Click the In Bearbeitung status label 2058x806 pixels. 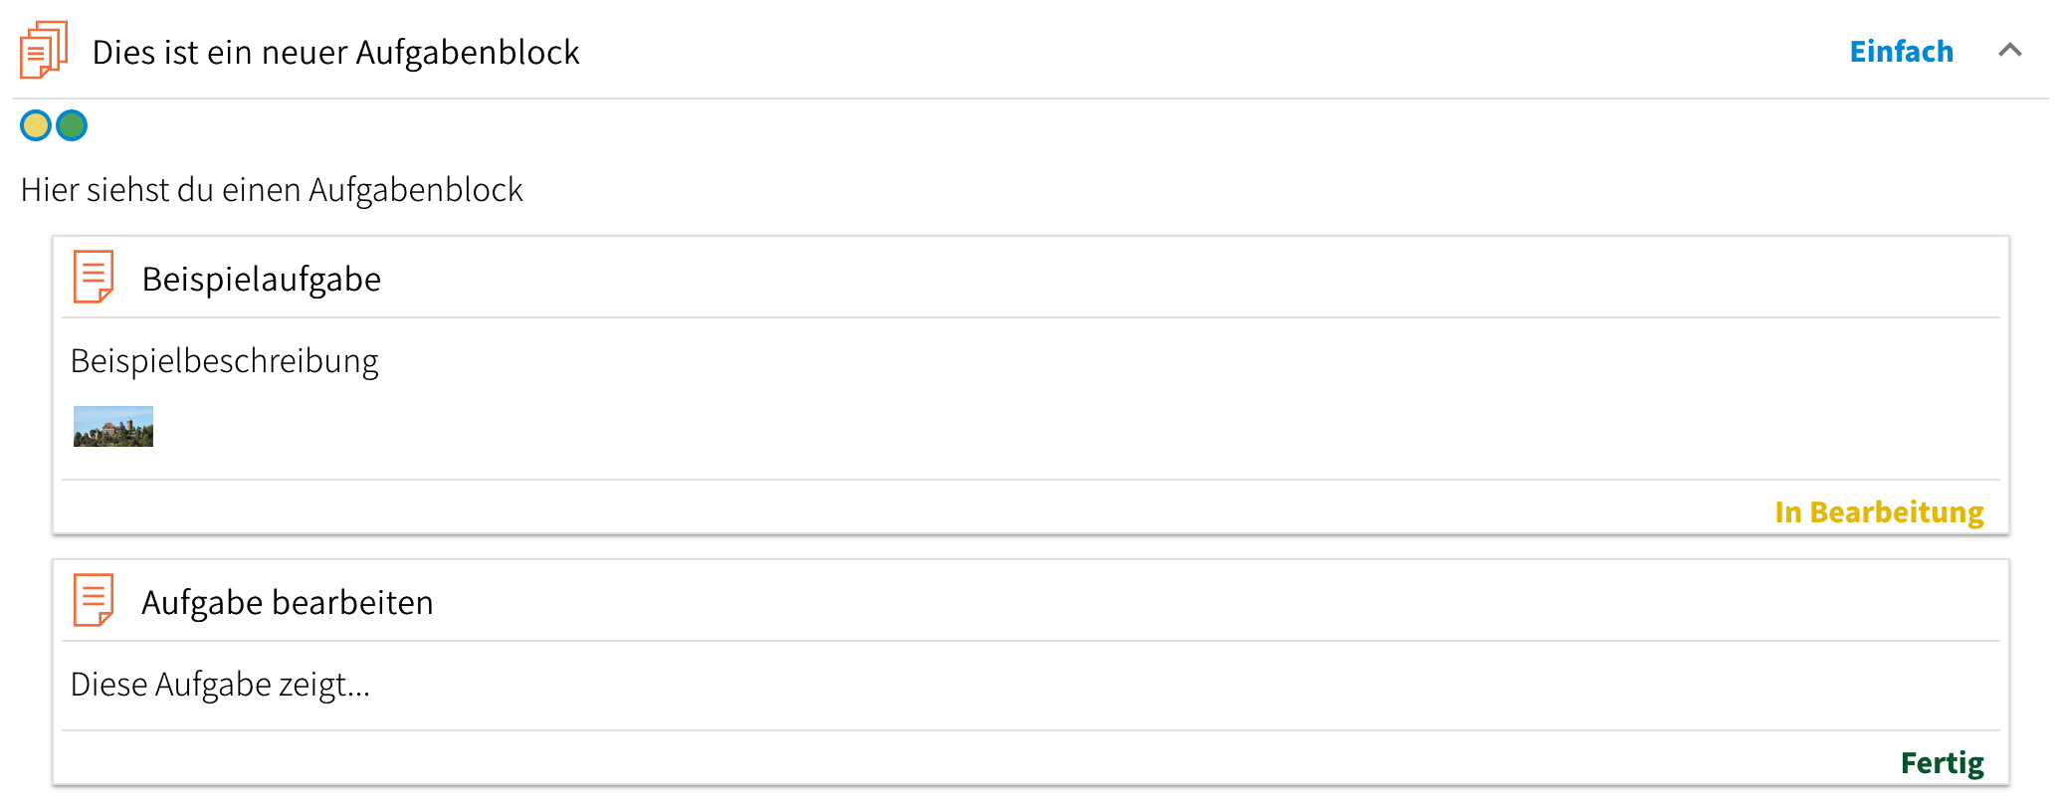coord(1879,511)
